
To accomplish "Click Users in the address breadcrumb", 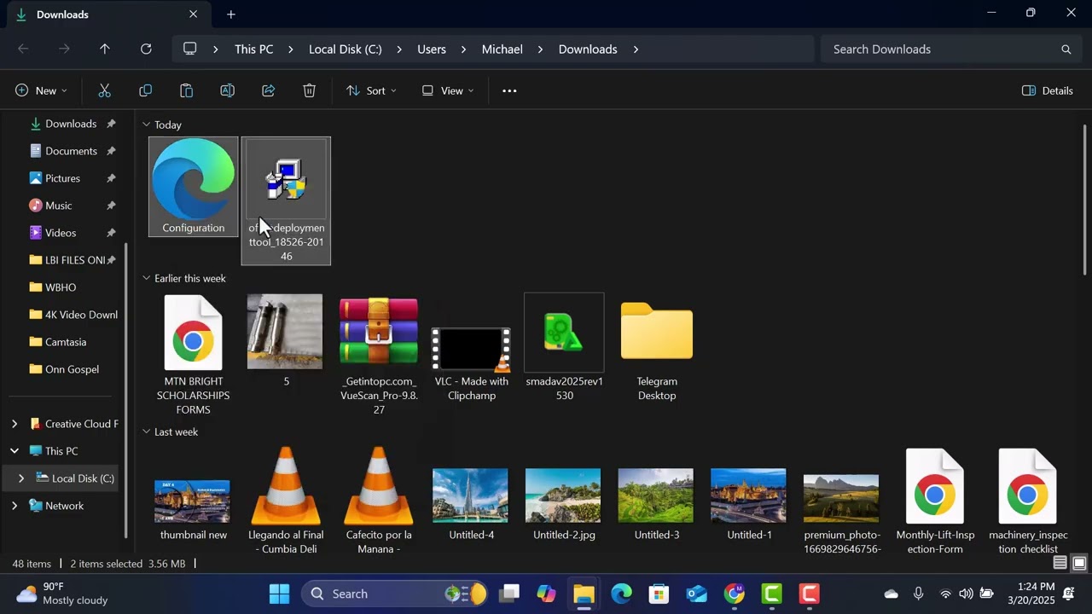I will [432, 49].
